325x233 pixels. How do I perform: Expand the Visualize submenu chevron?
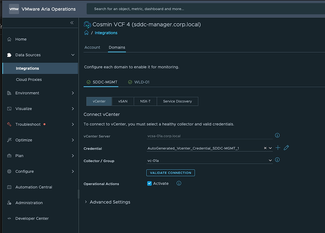point(73,109)
